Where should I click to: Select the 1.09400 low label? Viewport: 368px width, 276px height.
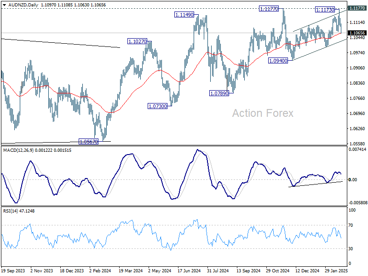coord(278,61)
